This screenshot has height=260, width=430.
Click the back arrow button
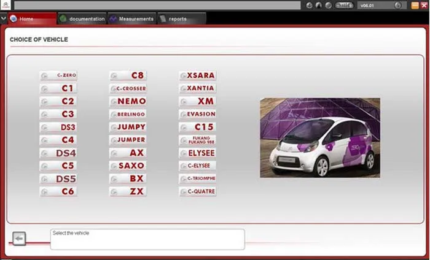[x=19, y=239]
